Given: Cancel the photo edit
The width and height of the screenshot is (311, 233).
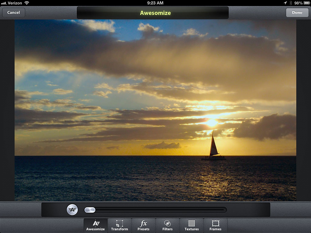Looking at the screenshot, I should (x=14, y=12).
